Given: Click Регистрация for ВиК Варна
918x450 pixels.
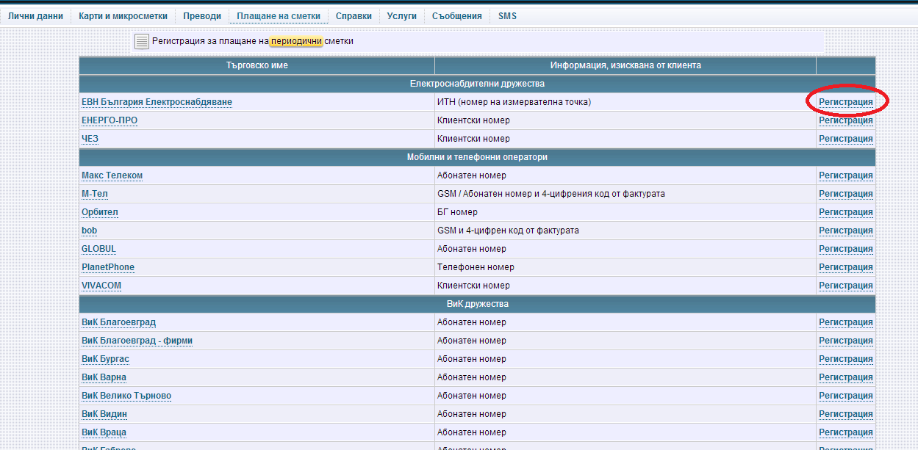Looking at the screenshot, I should pos(846,377).
